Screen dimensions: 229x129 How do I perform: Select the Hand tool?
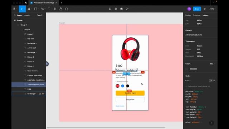coord(60,9)
